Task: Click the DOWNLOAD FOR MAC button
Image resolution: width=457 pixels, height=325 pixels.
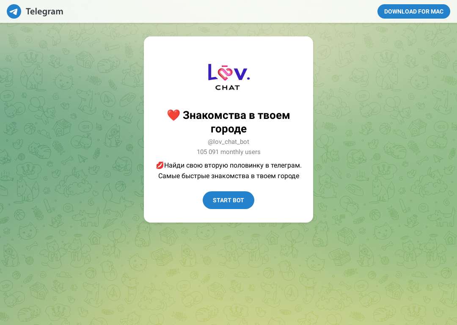Action: (413, 11)
